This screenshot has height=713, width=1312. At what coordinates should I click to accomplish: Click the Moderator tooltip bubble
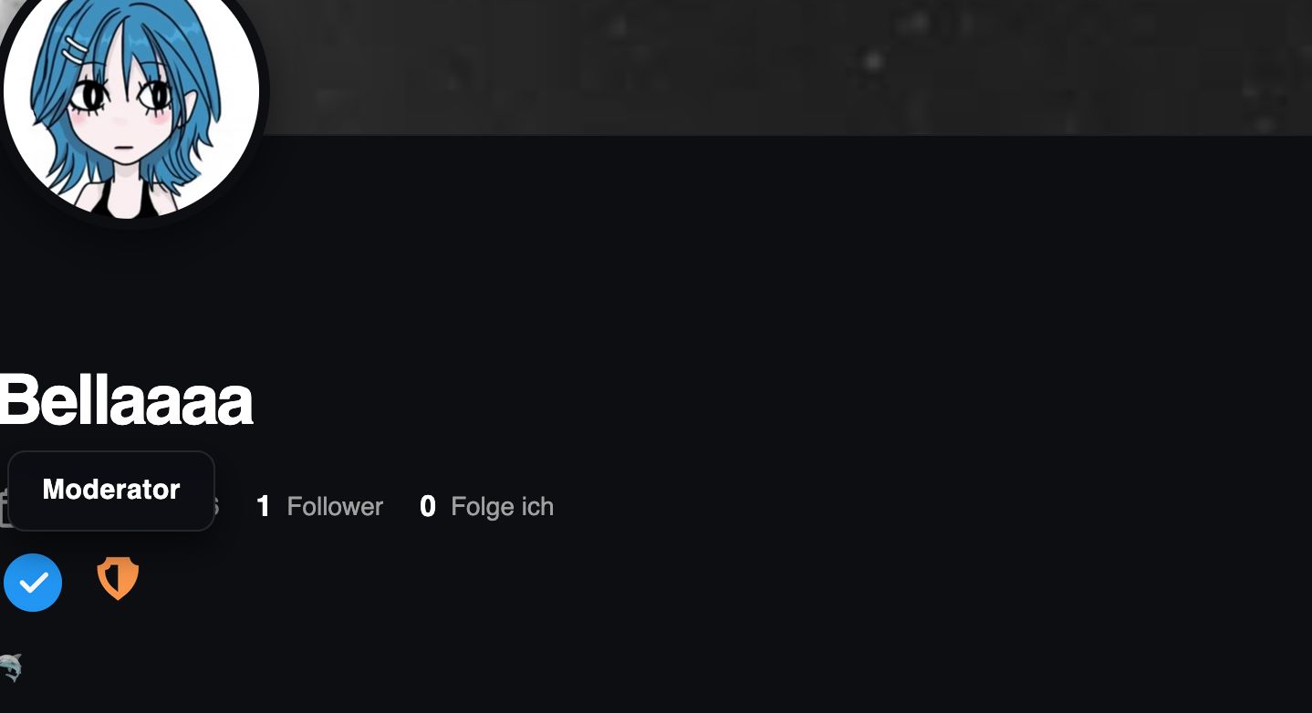[x=111, y=491]
